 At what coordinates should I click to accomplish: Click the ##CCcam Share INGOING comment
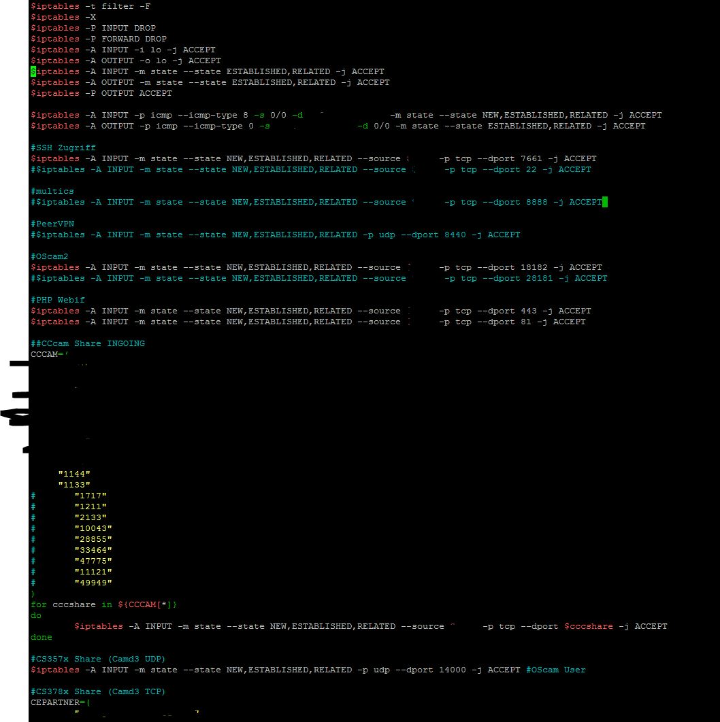(x=88, y=343)
